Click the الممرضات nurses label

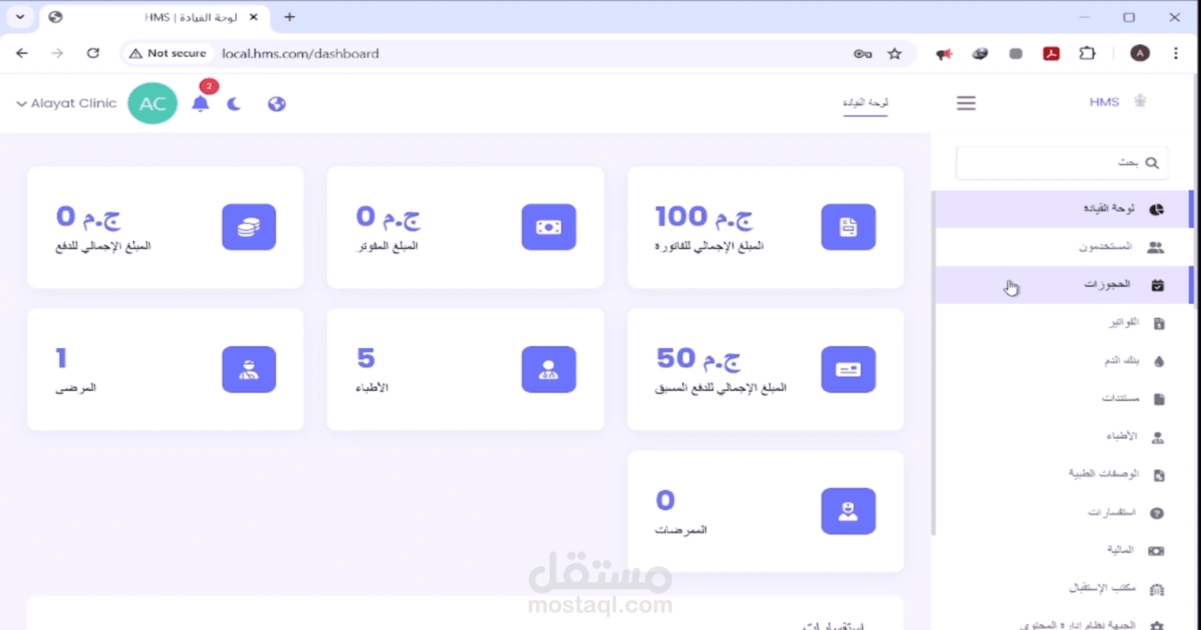tap(681, 530)
